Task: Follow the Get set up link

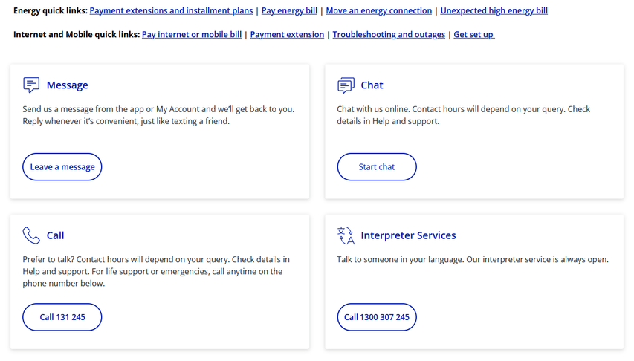Action: 473,35
